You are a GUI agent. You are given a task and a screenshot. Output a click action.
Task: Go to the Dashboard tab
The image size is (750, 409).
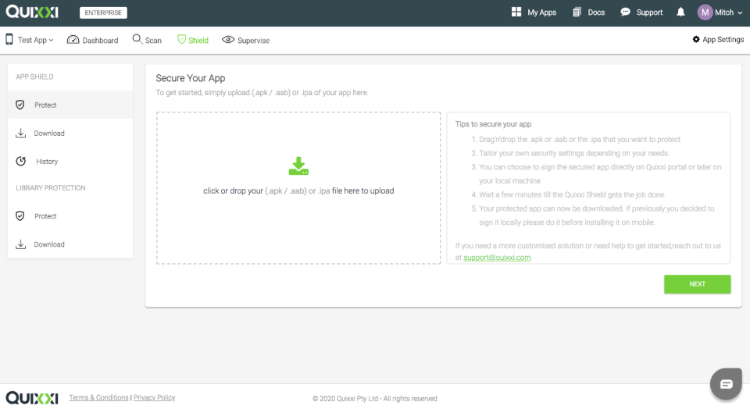pyautogui.click(x=93, y=40)
